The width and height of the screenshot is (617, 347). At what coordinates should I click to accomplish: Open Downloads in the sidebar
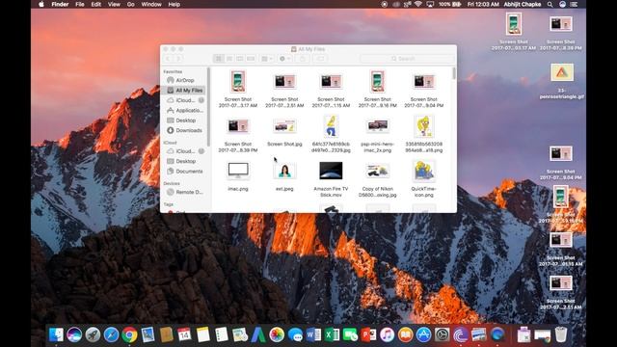(184, 130)
